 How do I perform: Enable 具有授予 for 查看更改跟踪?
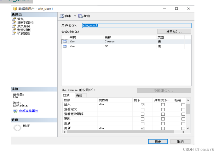[163, 114]
